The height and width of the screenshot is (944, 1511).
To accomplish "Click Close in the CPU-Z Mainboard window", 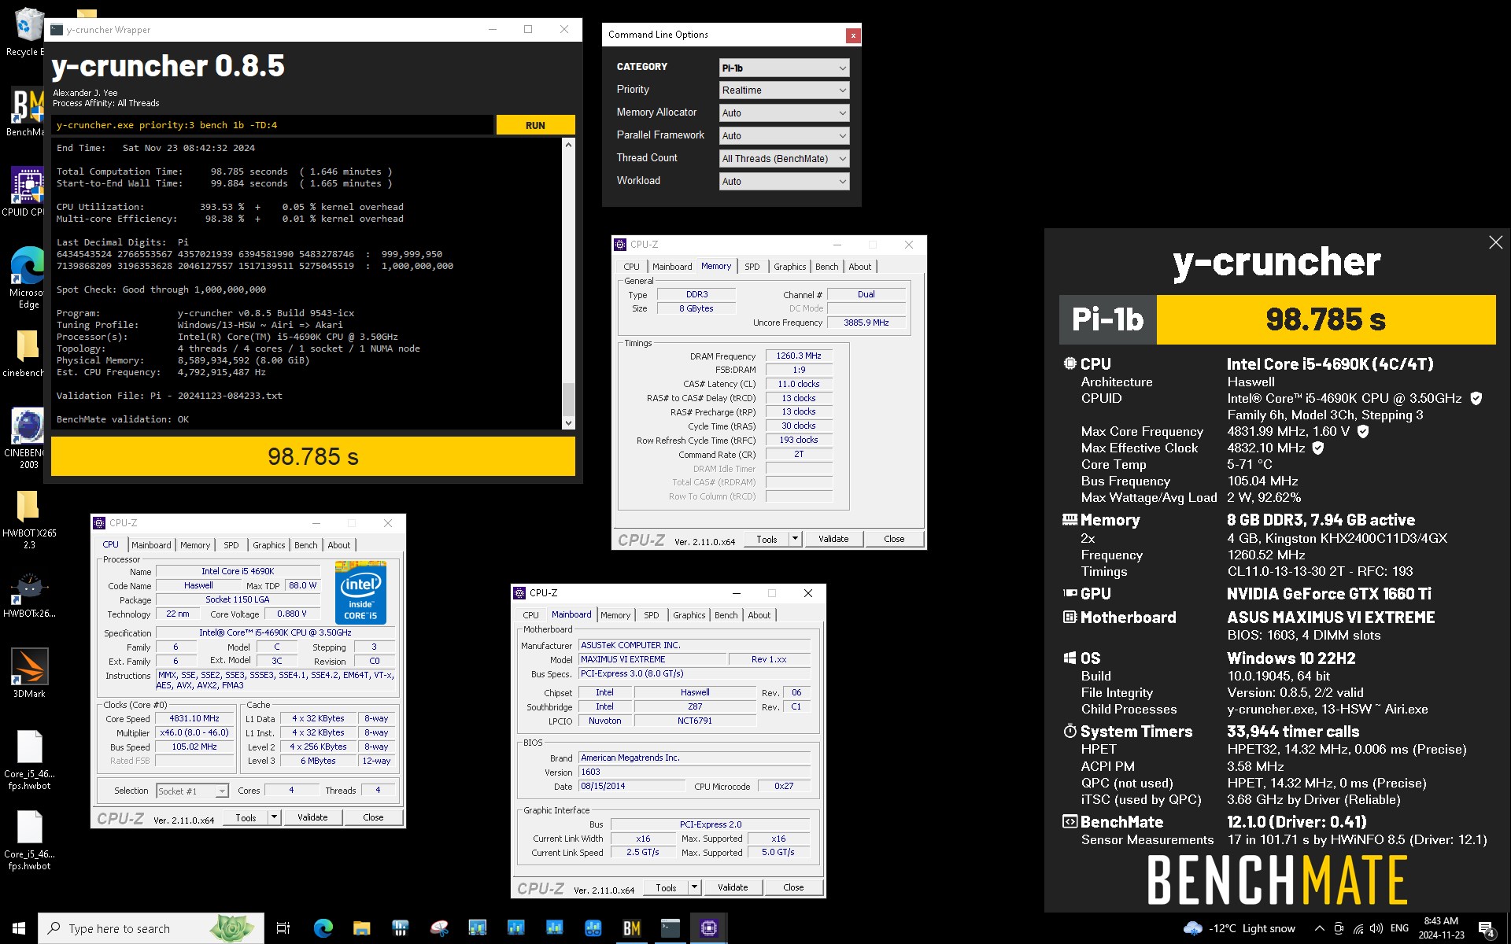I will (793, 887).
